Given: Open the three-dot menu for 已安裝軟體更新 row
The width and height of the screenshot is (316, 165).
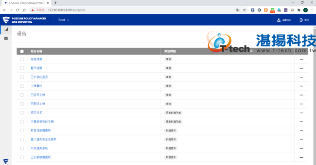Looking at the screenshot, I should 301,157.
